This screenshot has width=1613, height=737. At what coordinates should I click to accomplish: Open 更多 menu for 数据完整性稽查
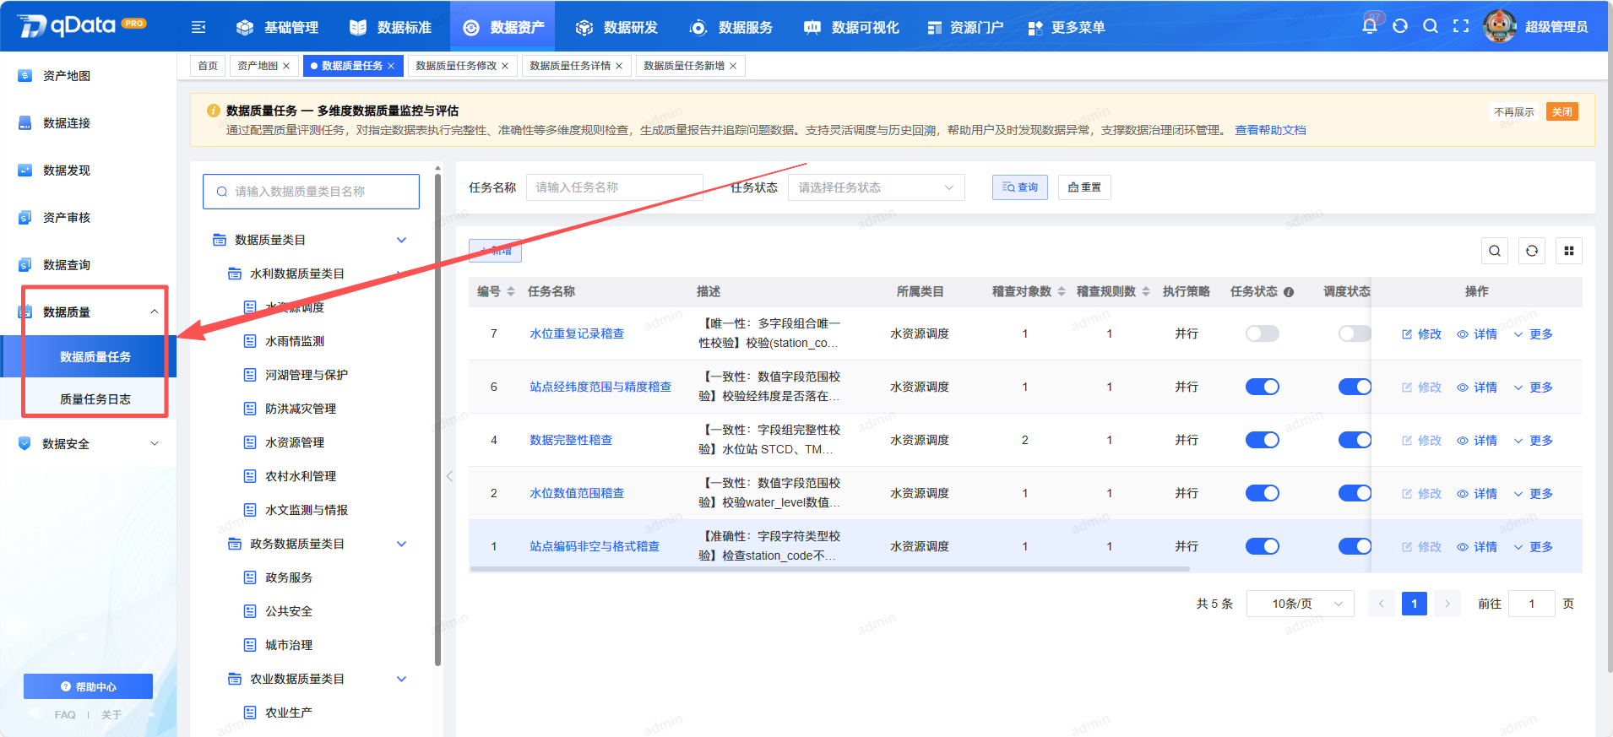pyautogui.click(x=1533, y=441)
